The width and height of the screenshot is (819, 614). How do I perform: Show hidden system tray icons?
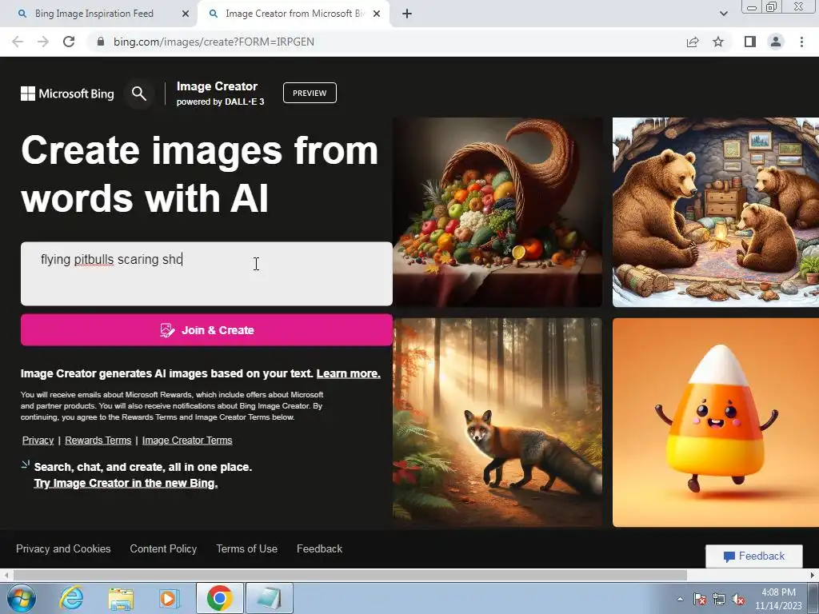[680, 600]
